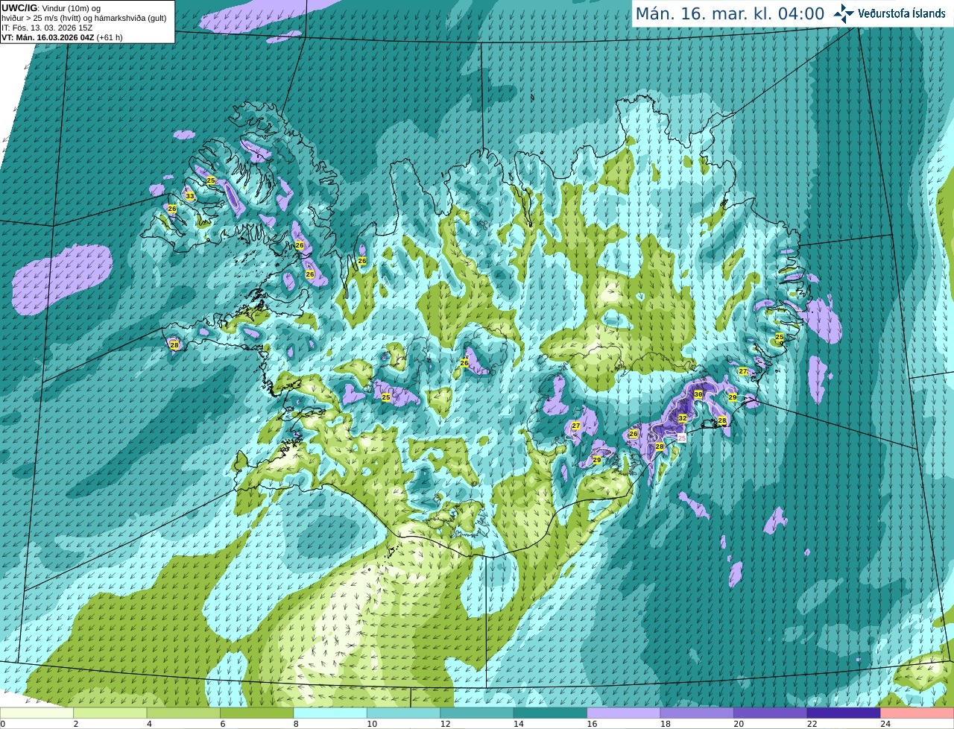The width and height of the screenshot is (954, 729).
Task: Click the hviður > 25 m/s description line
Action: coord(83,18)
